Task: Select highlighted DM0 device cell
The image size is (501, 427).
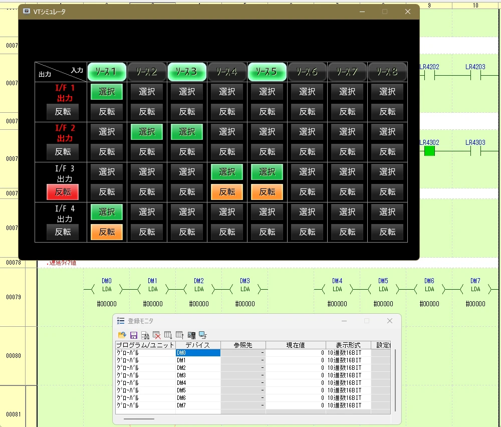Action: 198,352
